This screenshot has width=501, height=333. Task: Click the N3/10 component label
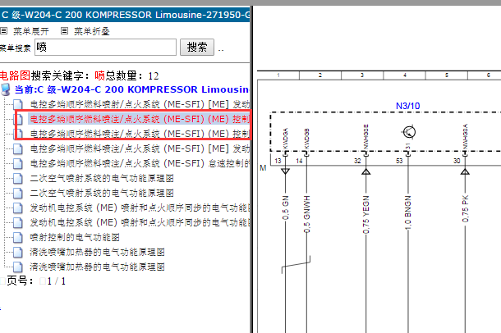coord(407,106)
